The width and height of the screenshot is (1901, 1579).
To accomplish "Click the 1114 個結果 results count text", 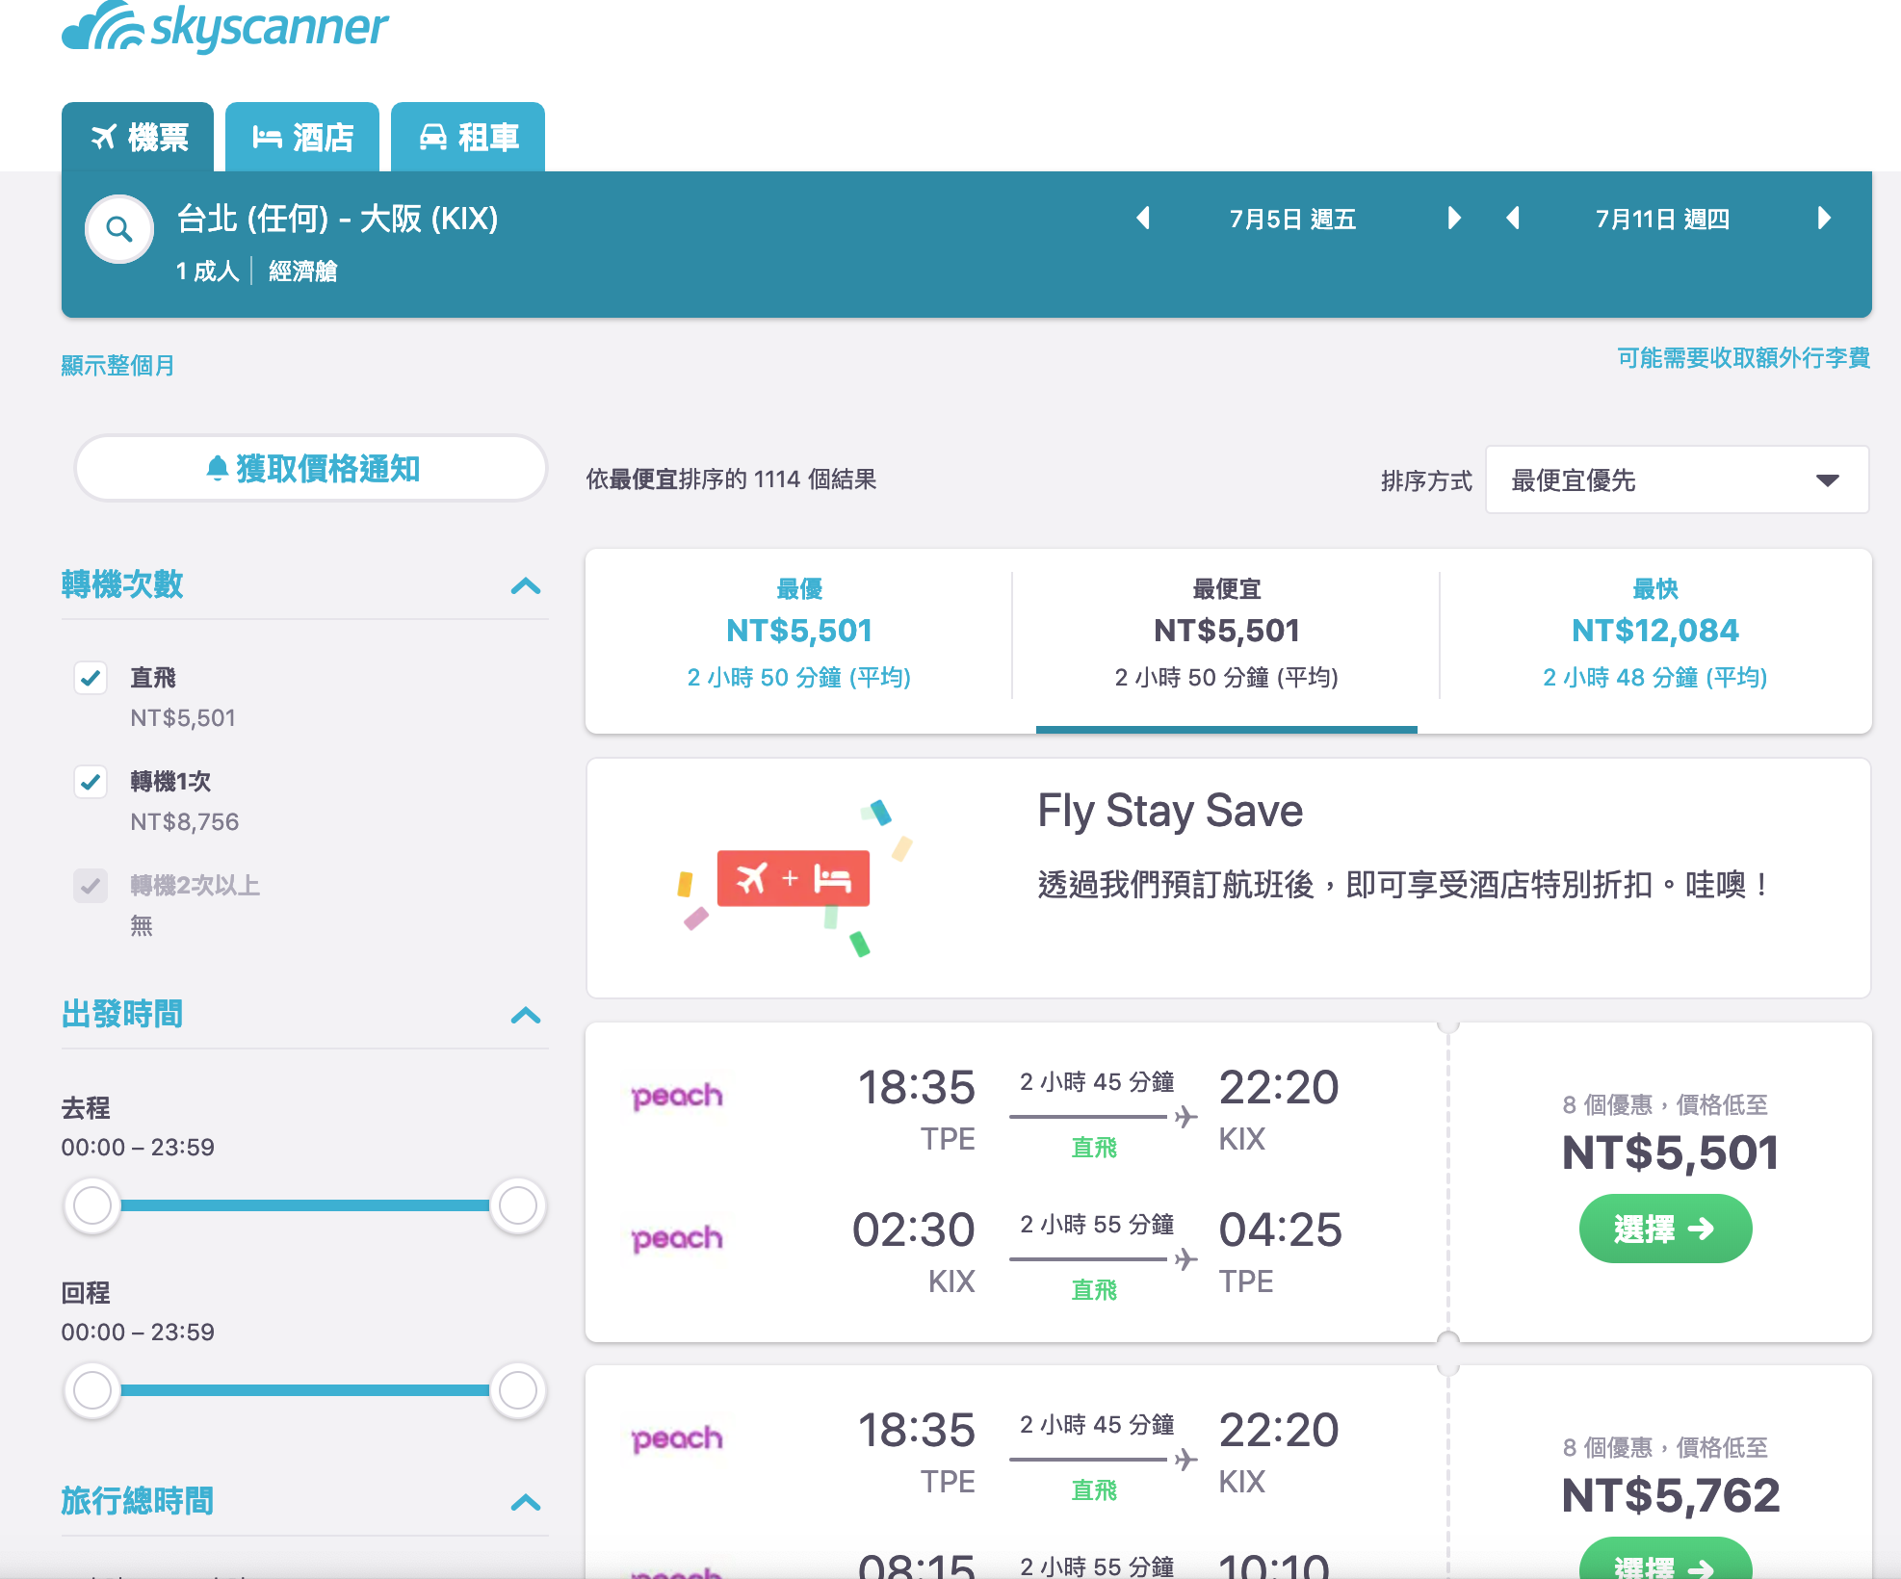I will (x=815, y=479).
